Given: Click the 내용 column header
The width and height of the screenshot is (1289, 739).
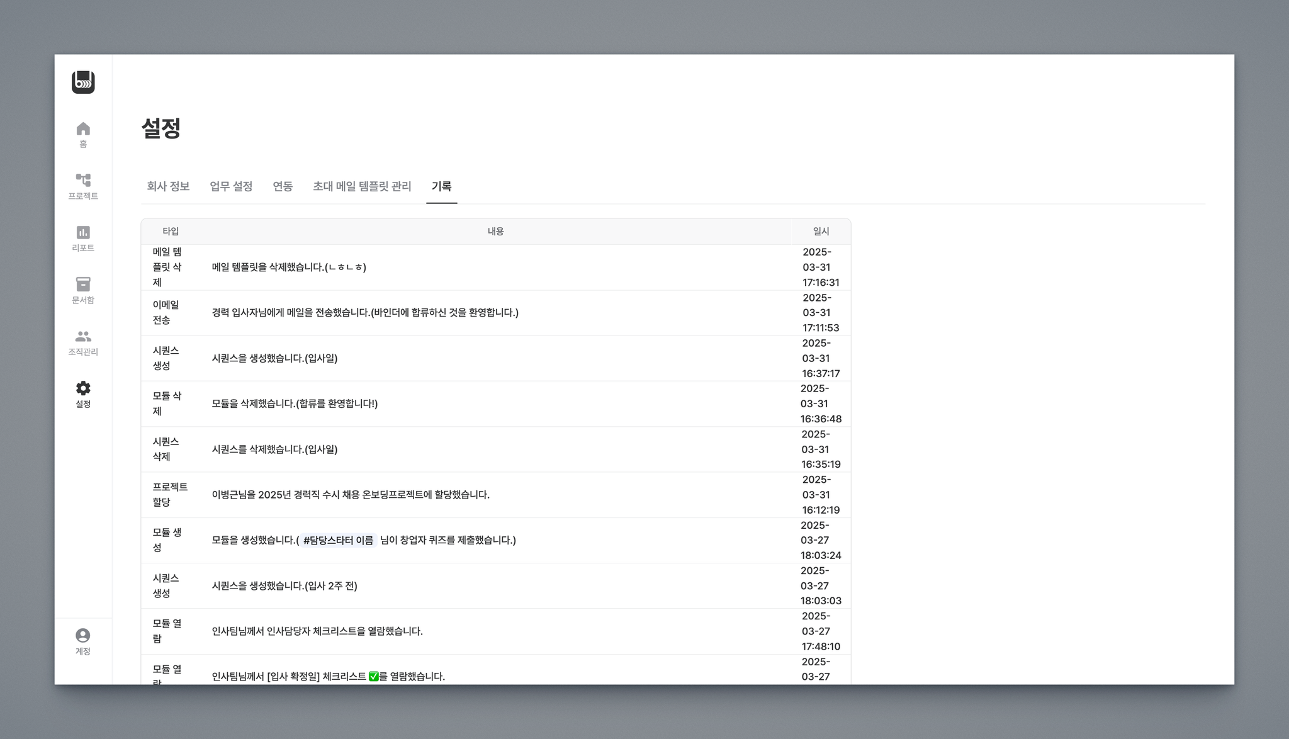Looking at the screenshot, I should click(x=495, y=232).
